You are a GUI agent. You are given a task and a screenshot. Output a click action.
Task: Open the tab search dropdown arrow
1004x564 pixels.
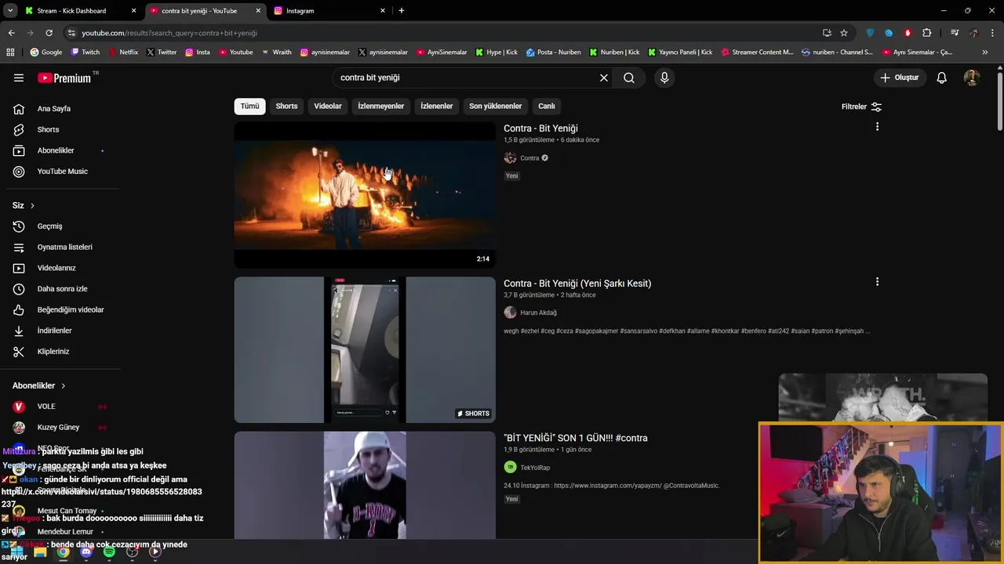pyautogui.click(x=10, y=11)
